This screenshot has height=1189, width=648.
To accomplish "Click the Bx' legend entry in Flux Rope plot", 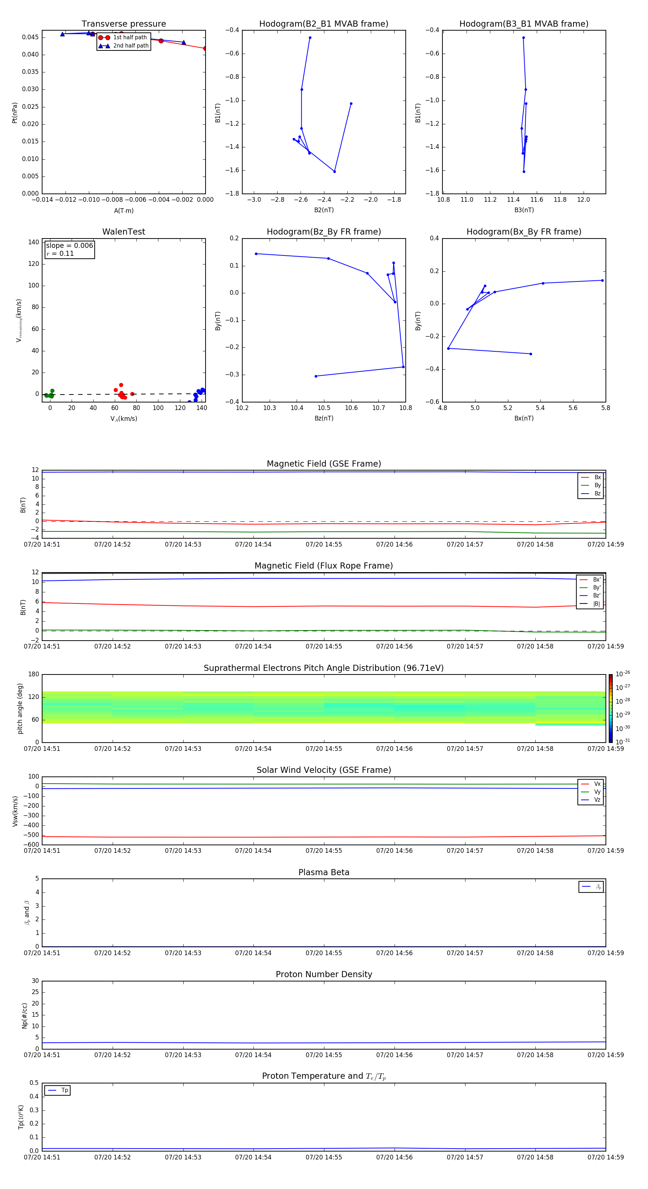I will tap(590, 580).
